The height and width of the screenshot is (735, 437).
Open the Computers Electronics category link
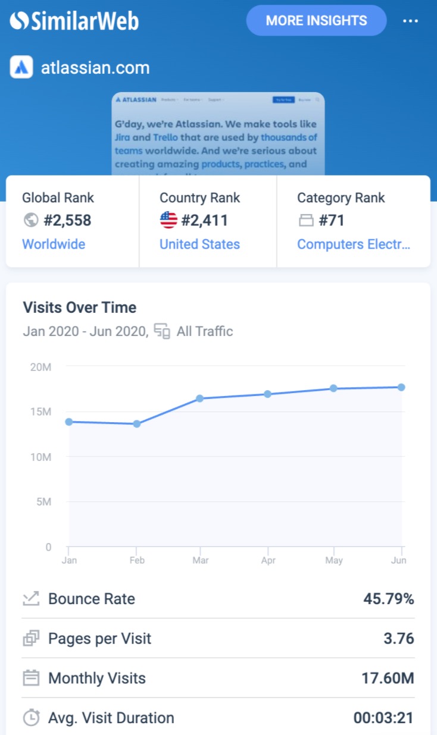pyautogui.click(x=354, y=244)
